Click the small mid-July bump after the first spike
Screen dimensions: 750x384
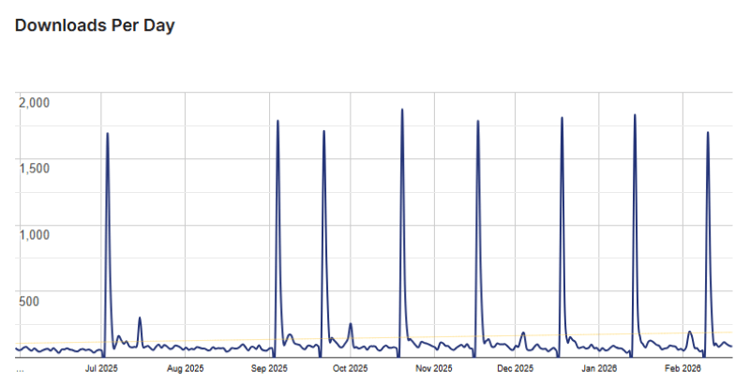pyautogui.click(x=140, y=318)
